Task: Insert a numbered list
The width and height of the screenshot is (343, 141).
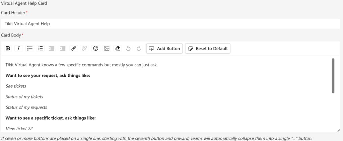Action: 41,49
